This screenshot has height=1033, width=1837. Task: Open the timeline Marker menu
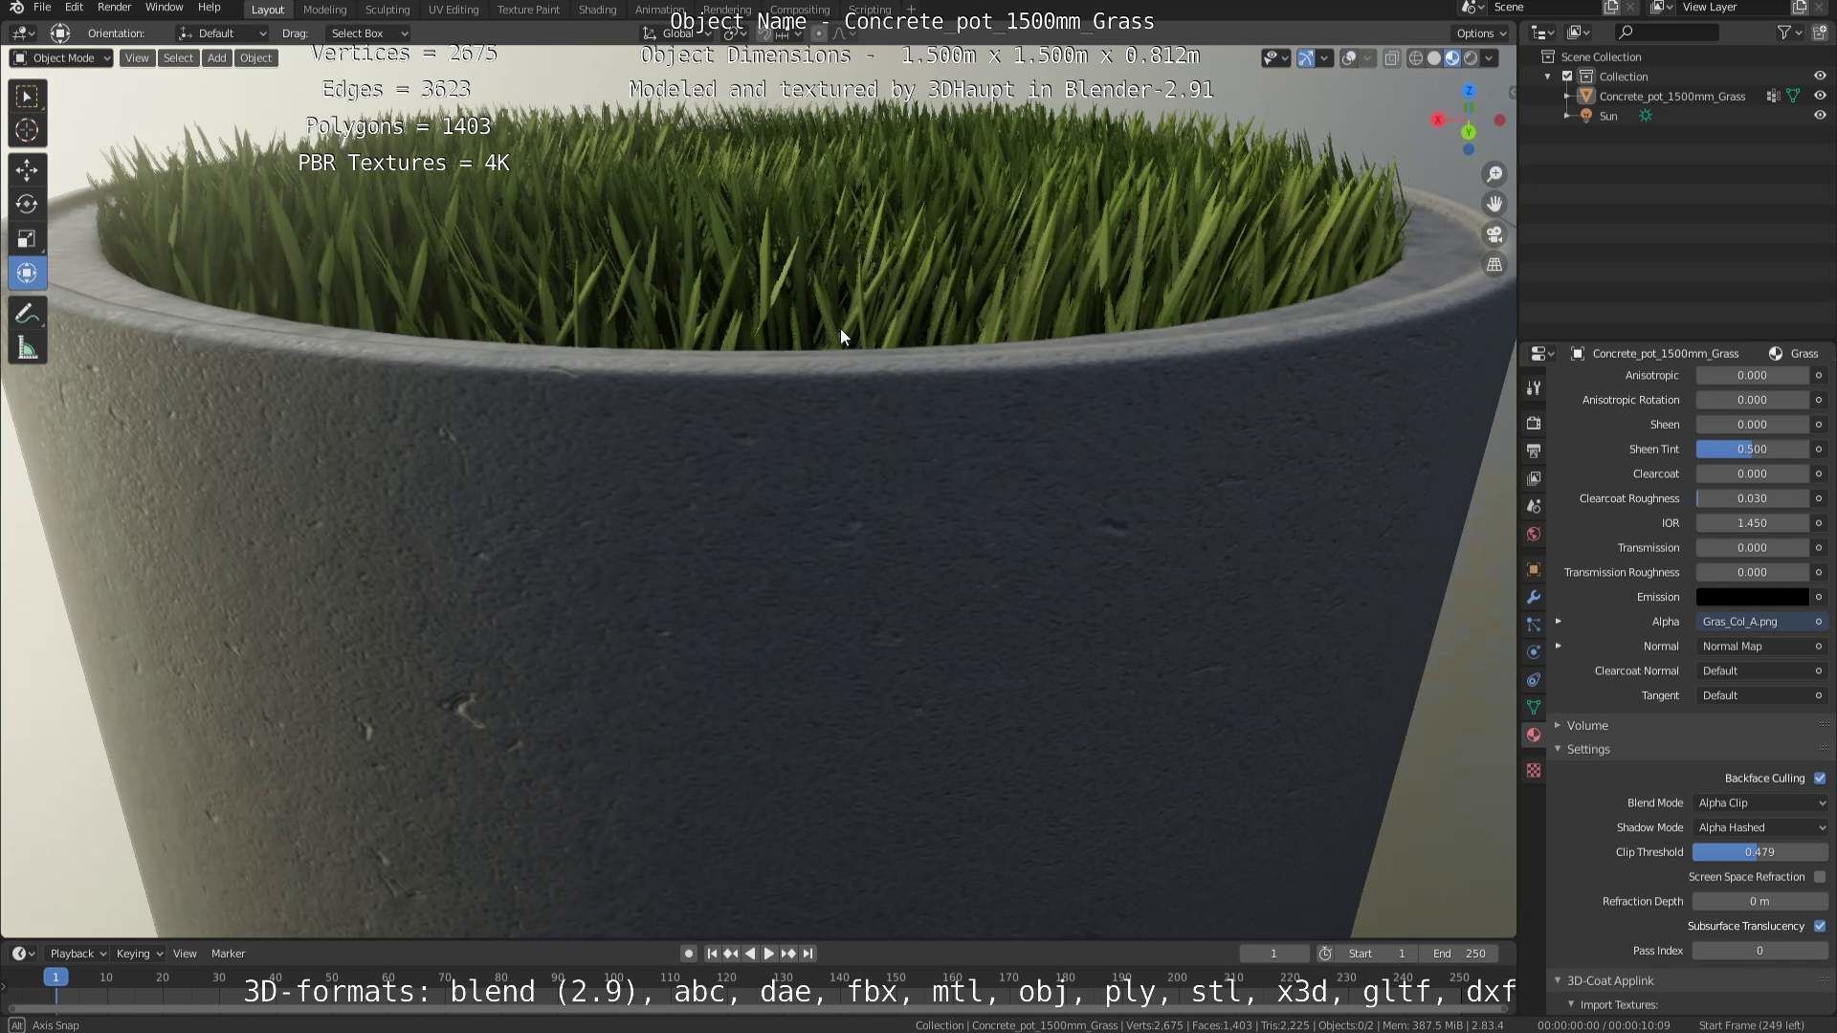tap(228, 954)
